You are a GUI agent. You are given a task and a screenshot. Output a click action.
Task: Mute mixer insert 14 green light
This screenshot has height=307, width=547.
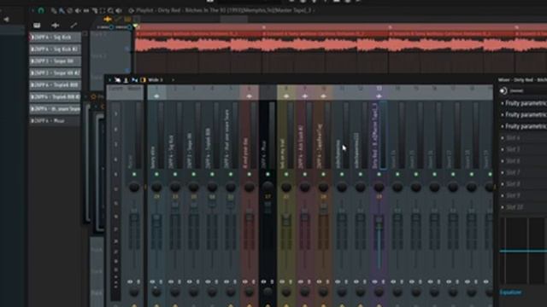point(397,174)
